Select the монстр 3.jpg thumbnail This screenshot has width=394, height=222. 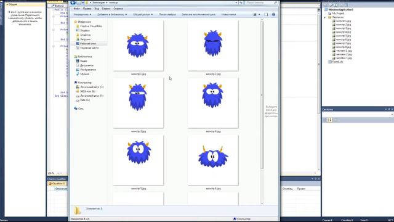138,103
